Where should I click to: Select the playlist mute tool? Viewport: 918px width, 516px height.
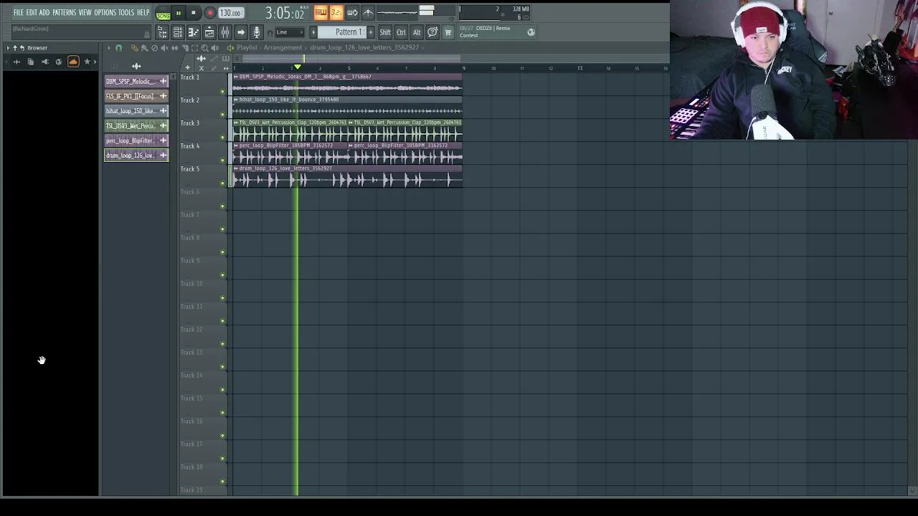[x=164, y=48]
